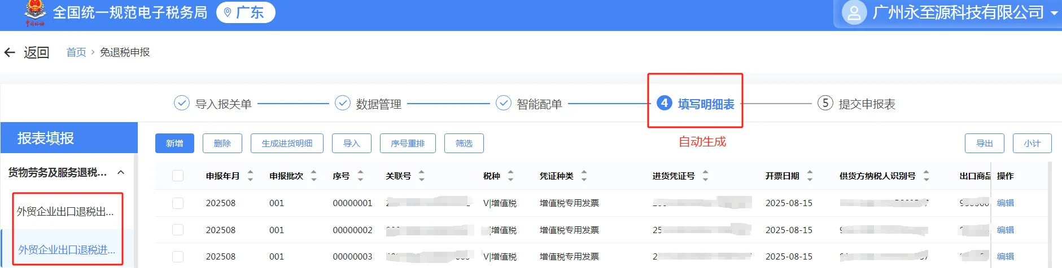
Task: Sort by 开票日期 column arrows
Action: pos(810,176)
